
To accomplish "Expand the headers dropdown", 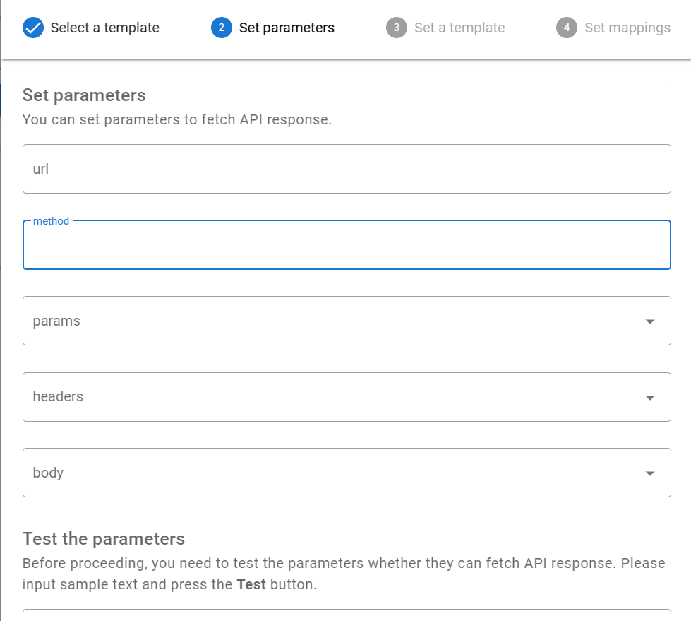I will [649, 397].
